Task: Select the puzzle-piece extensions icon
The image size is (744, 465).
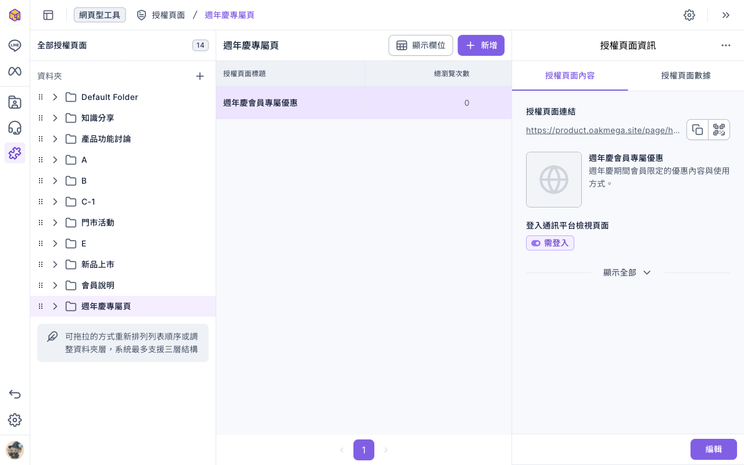Action: click(15, 153)
